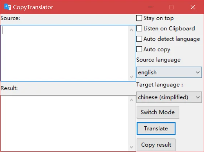Minimize the CopyTranslator window

150,7
